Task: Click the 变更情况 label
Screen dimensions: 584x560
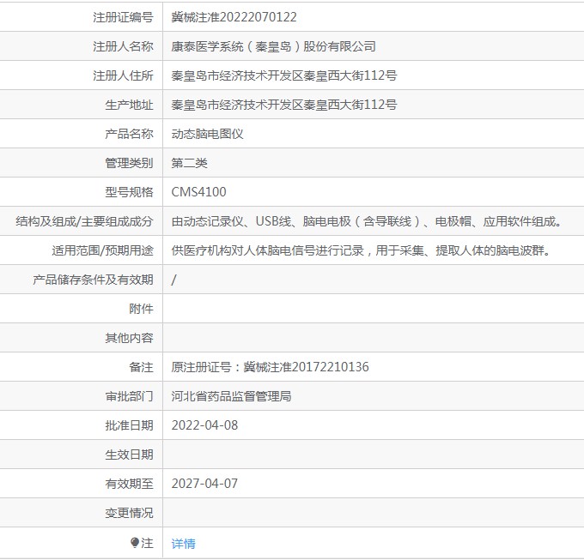Action: point(129,513)
